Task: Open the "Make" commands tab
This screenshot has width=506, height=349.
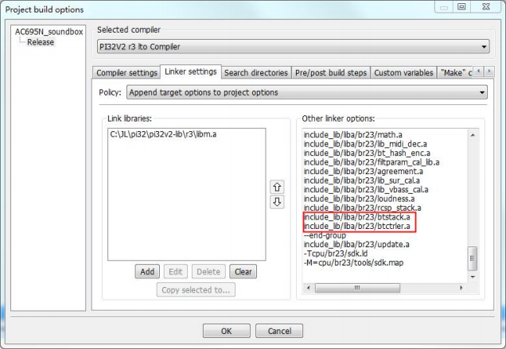Action: point(456,73)
